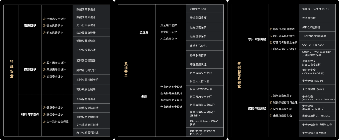Image resolution: width=339 pixels, height=140 pixels.
Task: Click the 全栈网络安全设计 item
Action: 171,100
